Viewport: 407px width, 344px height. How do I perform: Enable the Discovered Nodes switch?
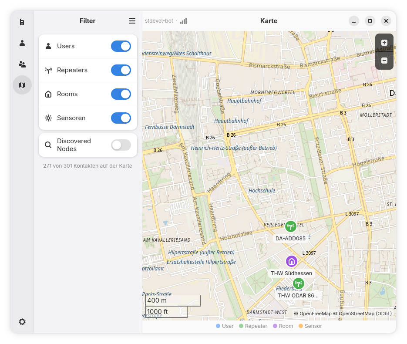121,145
